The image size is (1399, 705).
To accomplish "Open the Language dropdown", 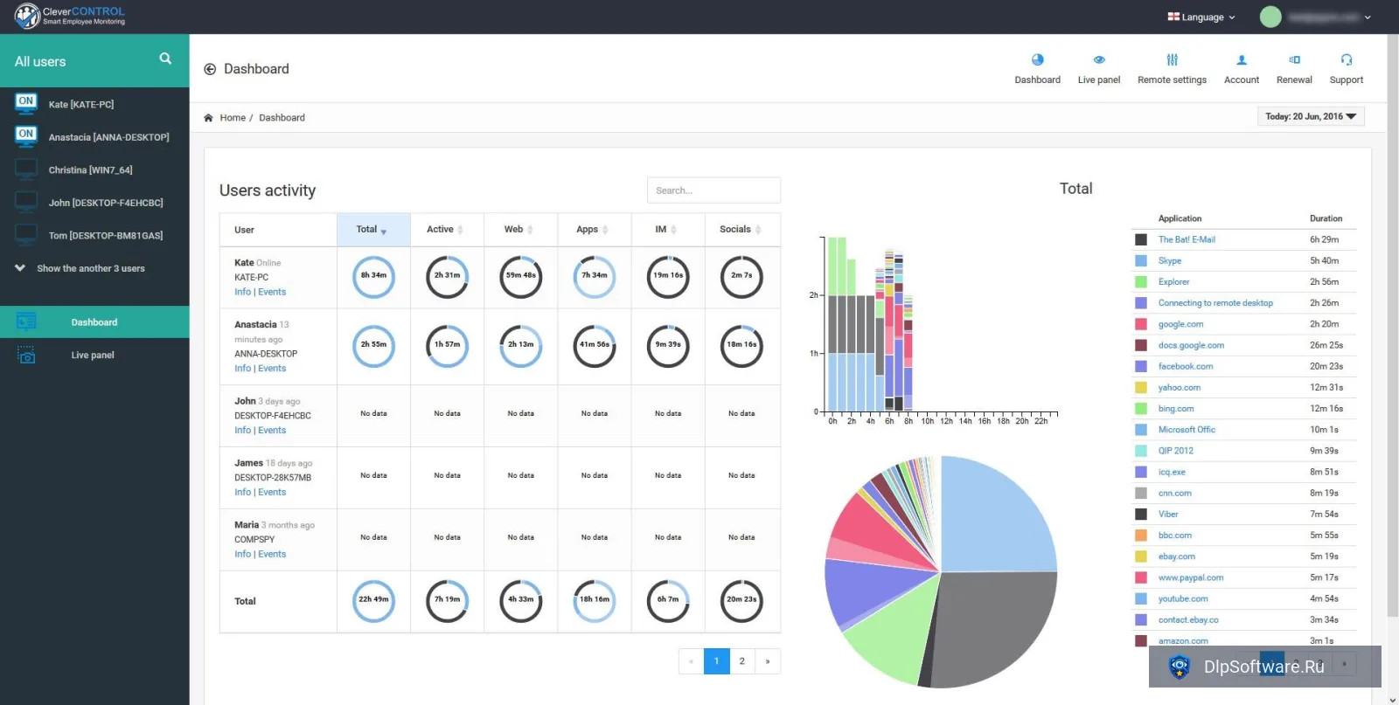I will [x=1201, y=17].
